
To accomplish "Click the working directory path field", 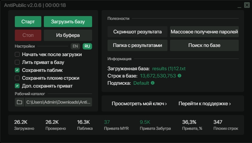I will click(58, 102).
